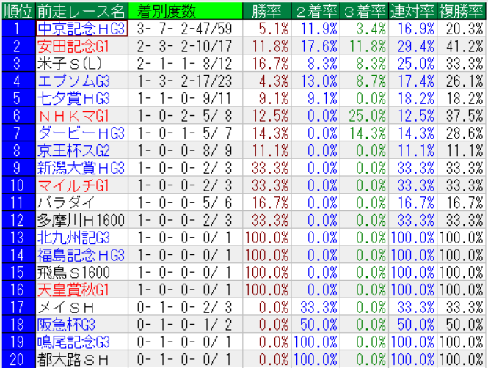The width and height of the screenshot is (488, 368).
Task: Sort by the 2着率 column header
Action: coord(316,11)
